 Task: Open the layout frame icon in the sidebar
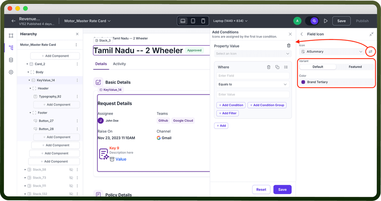11,36
